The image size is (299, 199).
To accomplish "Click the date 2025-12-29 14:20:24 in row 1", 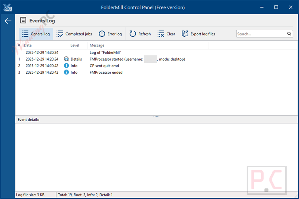I will [42, 59].
